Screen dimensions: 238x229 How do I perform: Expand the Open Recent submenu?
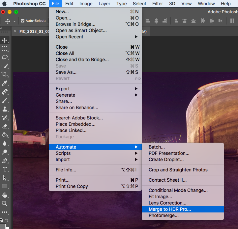click(95, 37)
